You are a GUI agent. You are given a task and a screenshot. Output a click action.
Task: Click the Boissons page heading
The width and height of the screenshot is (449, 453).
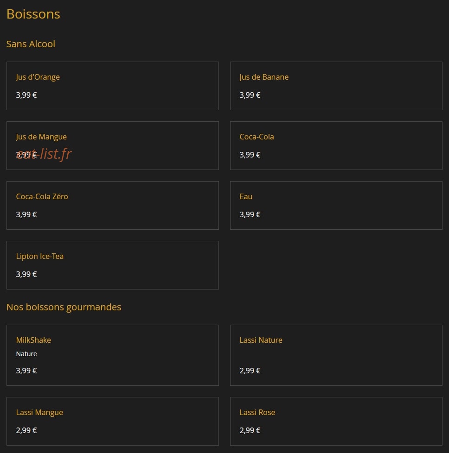pos(33,14)
